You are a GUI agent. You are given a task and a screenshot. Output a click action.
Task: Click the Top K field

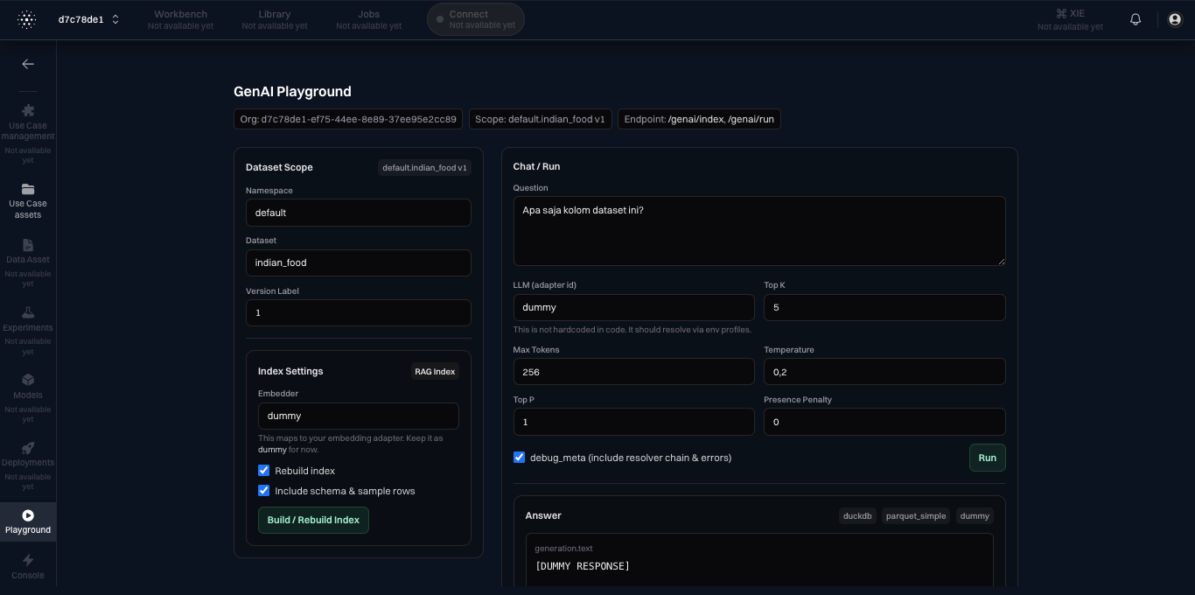(x=884, y=307)
